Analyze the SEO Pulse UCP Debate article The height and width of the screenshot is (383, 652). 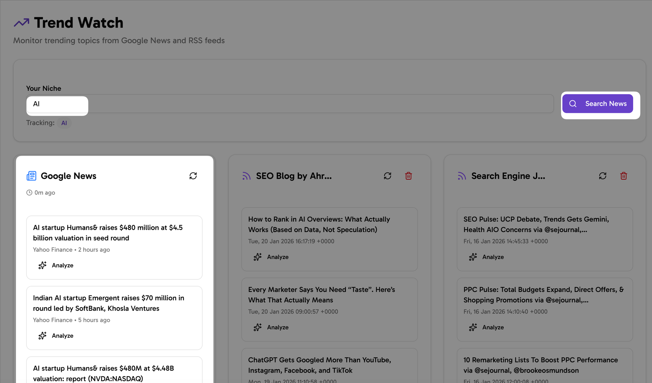[486, 257]
